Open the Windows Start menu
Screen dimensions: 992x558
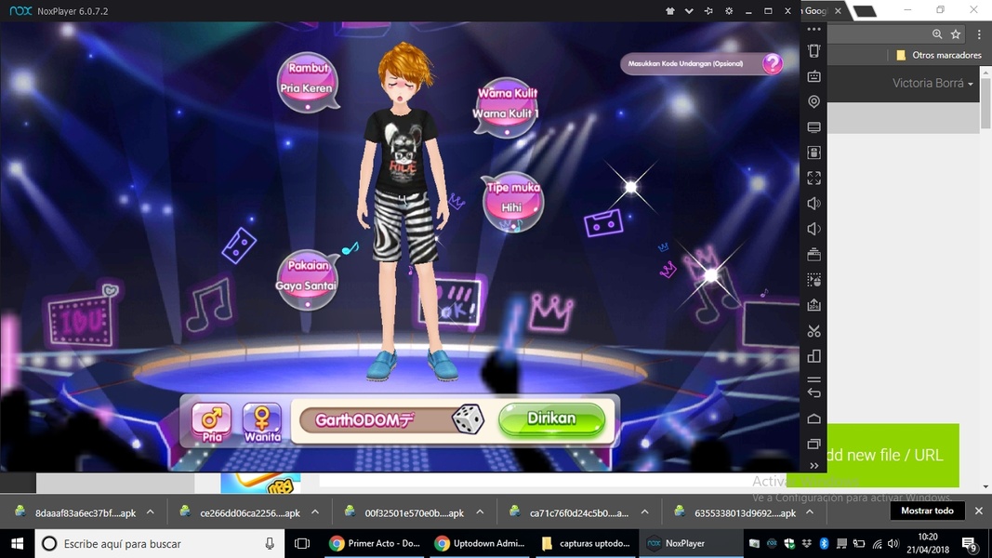(x=17, y=543)
